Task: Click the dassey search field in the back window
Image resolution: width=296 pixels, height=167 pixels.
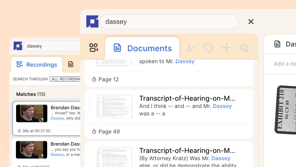Action: click(52, 46)
